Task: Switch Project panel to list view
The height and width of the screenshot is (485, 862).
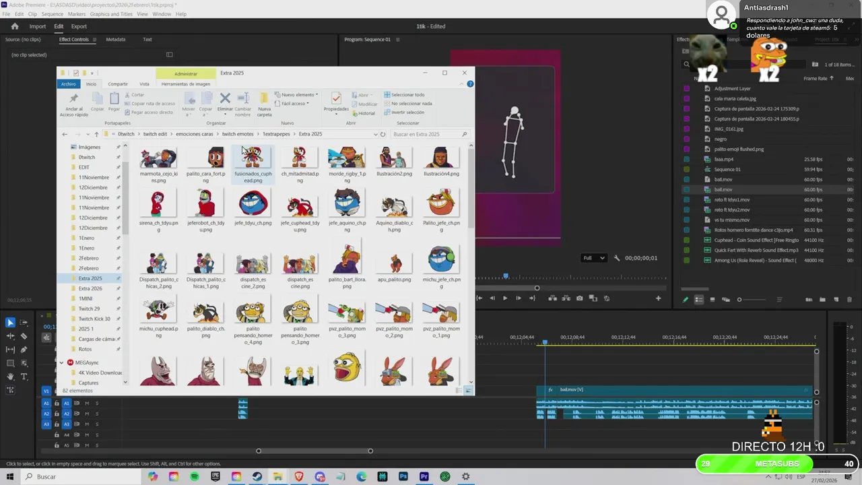Action: [x=698, y=300]
